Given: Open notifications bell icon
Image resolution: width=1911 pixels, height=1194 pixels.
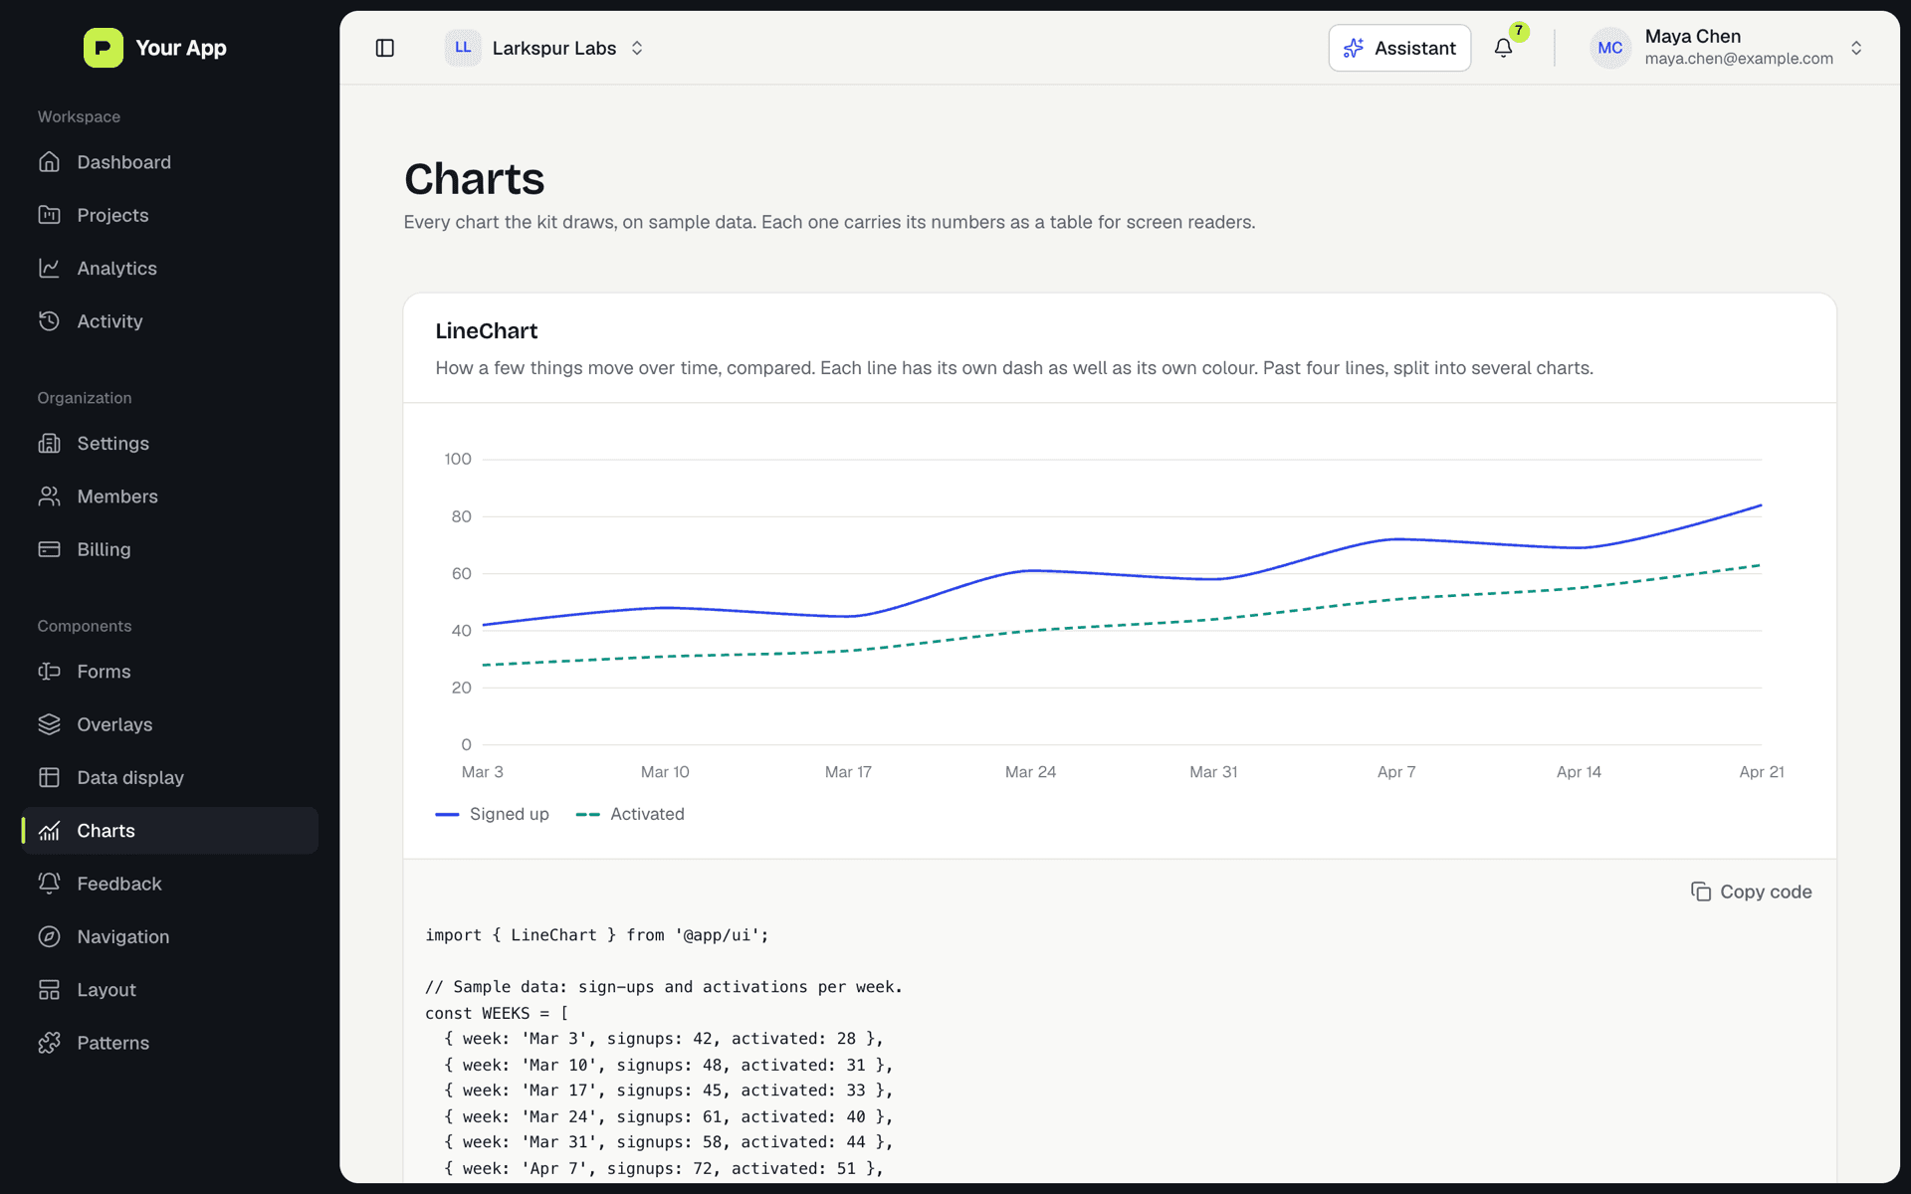Looking at the screenshot, I should pyautogui.click(x=1503, y=48).
